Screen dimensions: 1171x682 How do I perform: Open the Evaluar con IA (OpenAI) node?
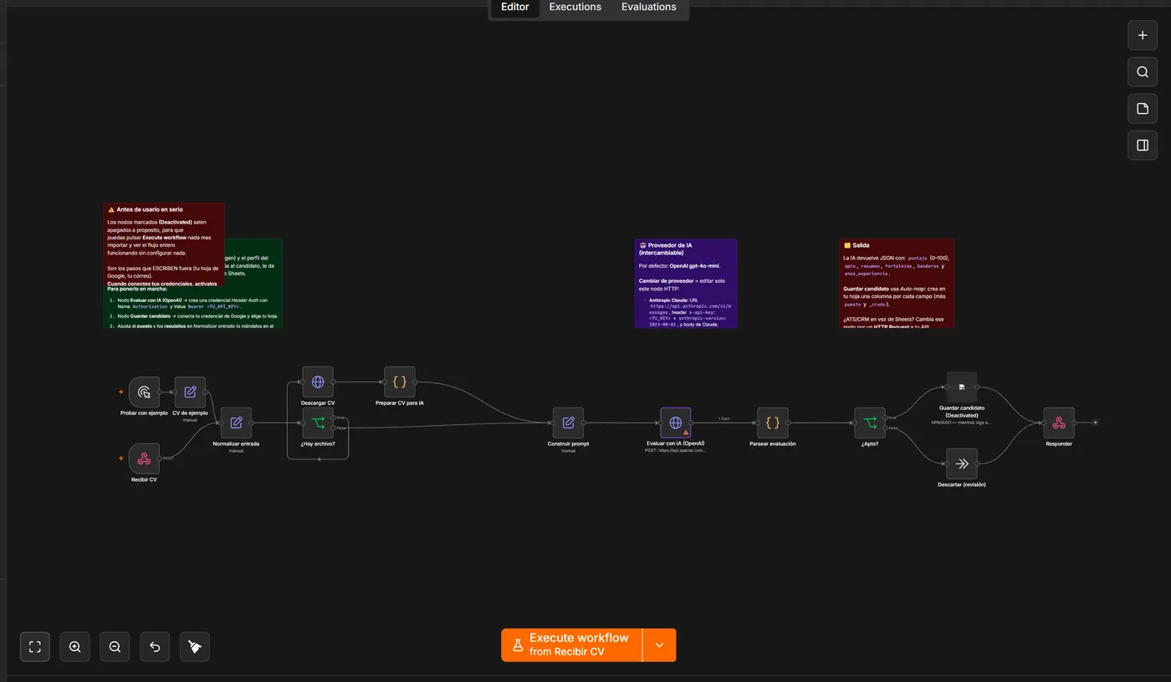[676, 423]
